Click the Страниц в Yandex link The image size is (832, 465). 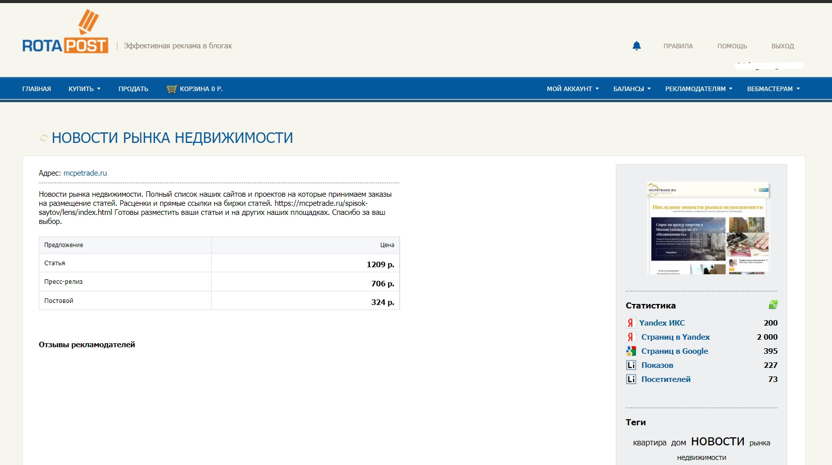pos(675,337)
